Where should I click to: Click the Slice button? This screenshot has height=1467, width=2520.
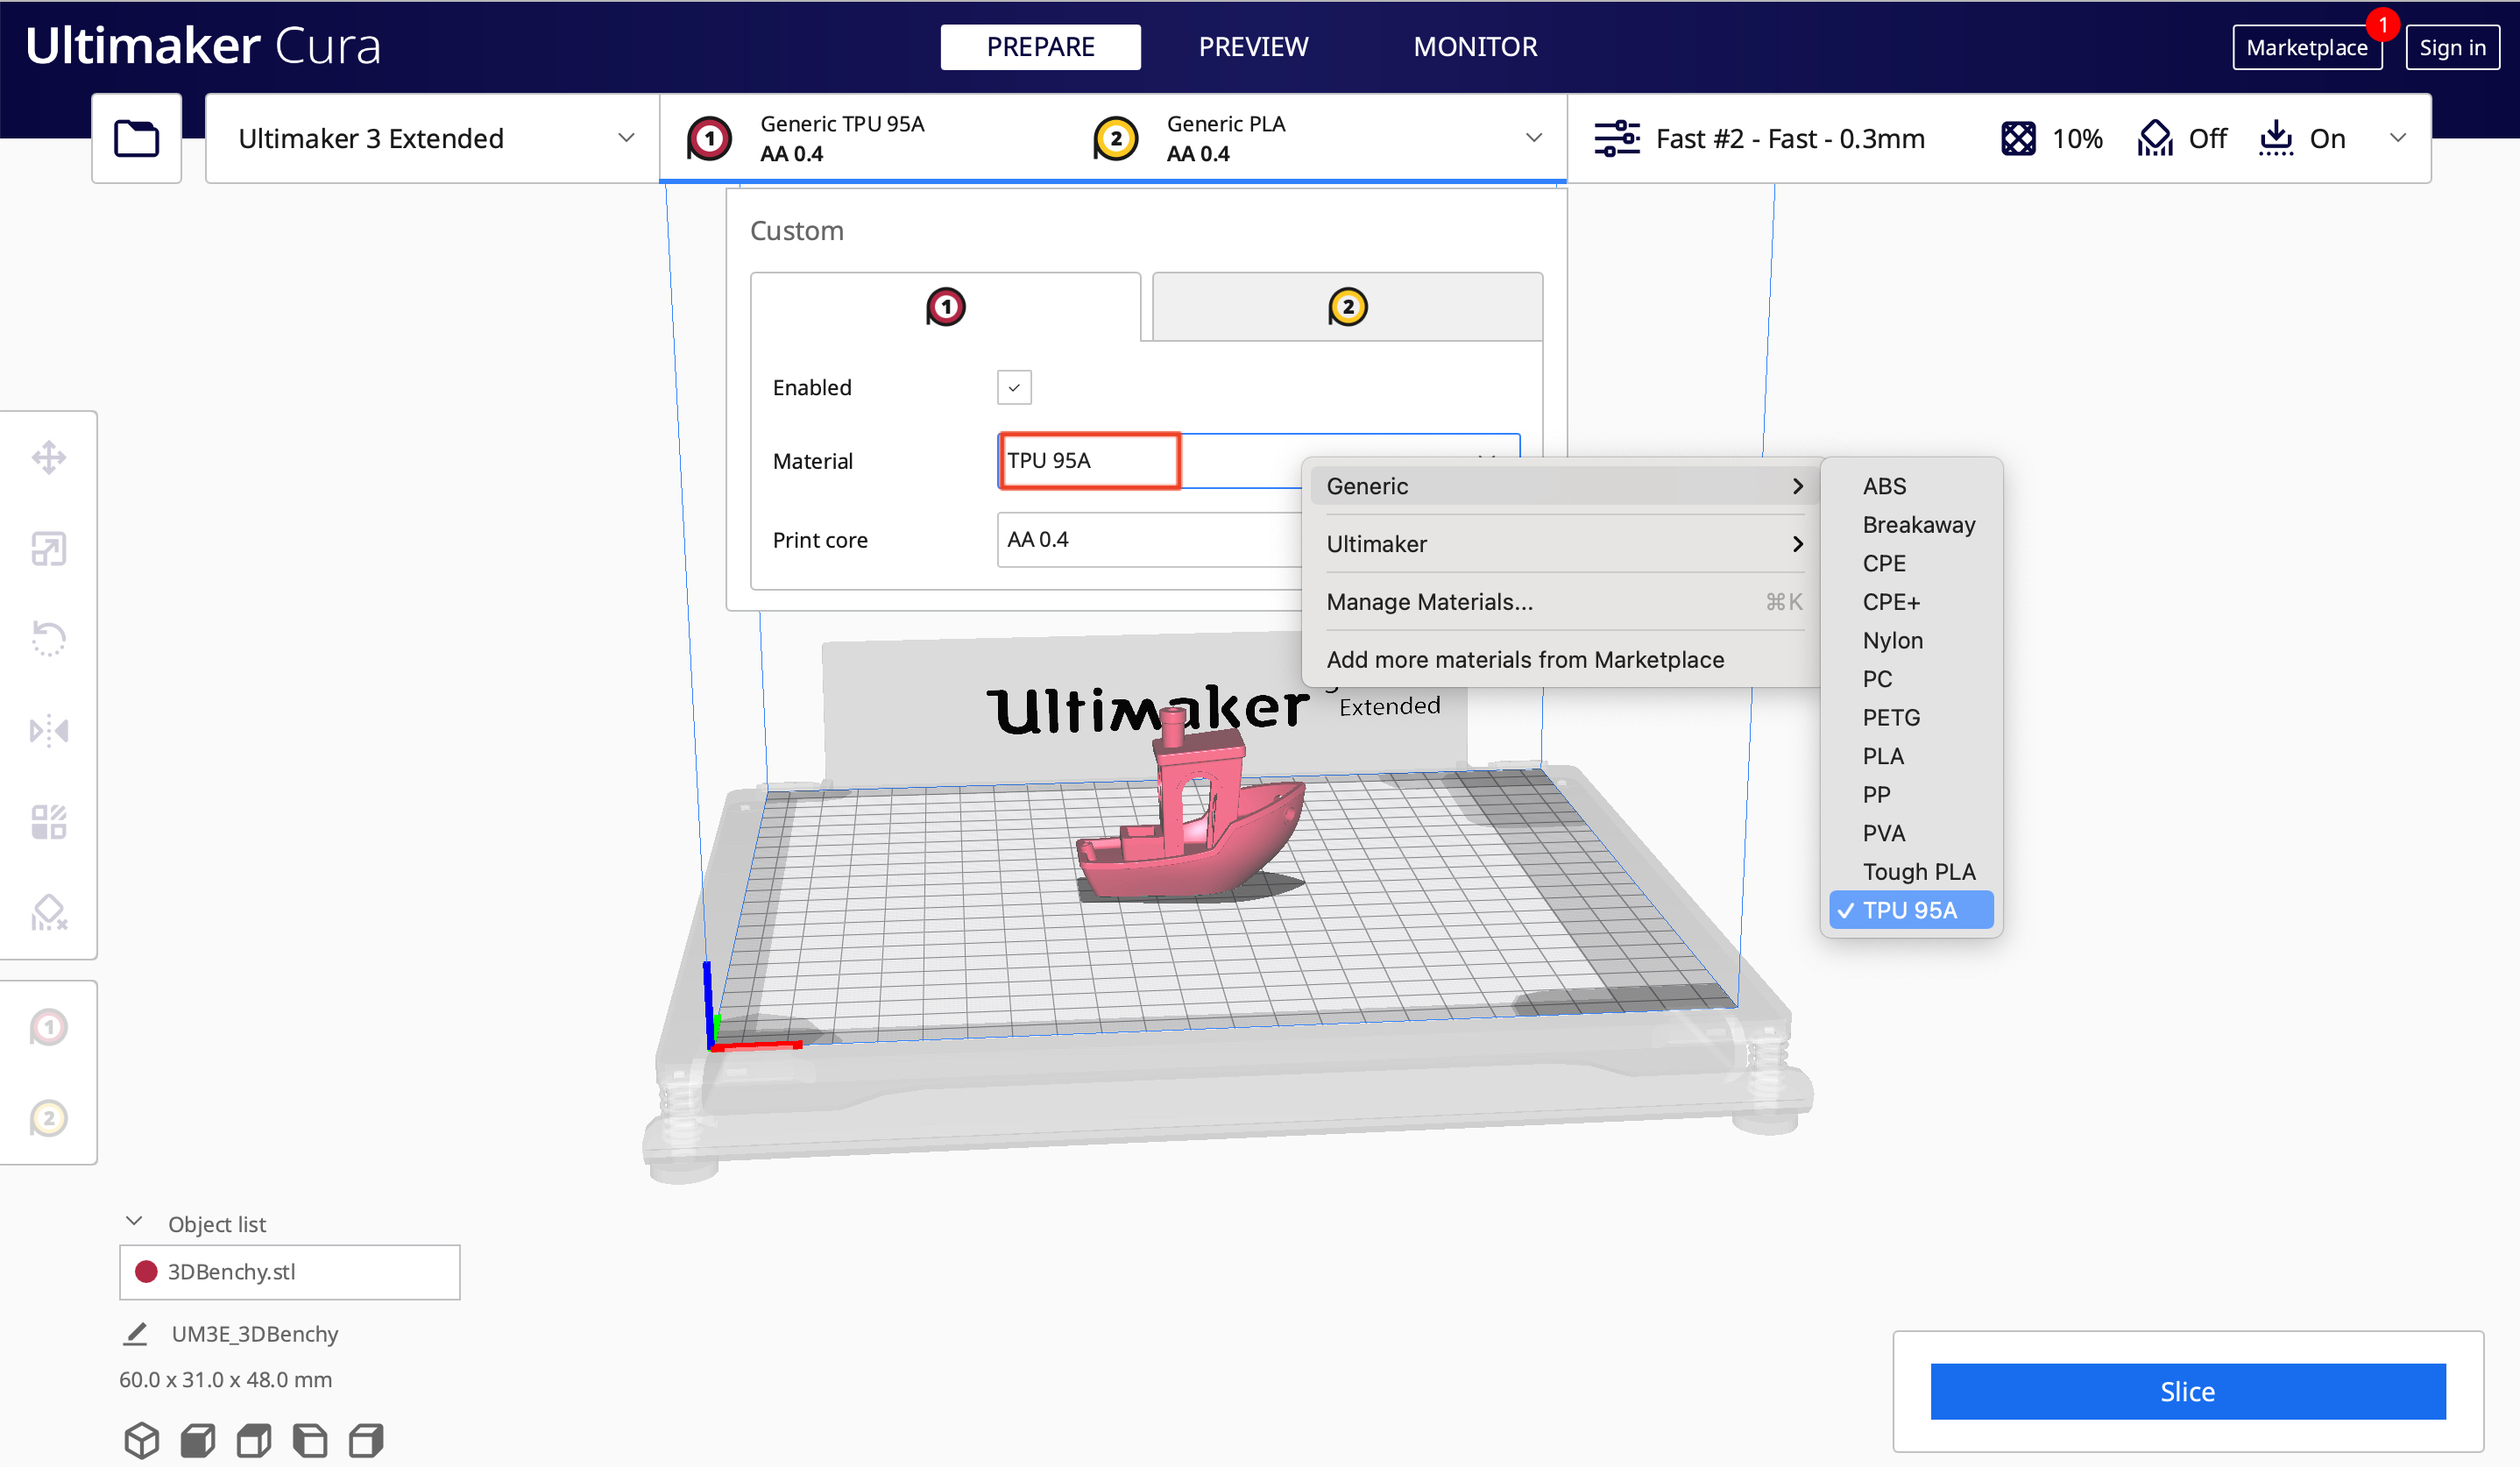tap(2187, 1391)
